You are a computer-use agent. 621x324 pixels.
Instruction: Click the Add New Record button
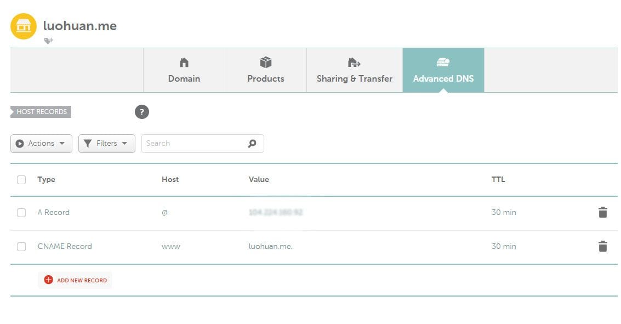pyautogui.click(x=81, y=280)
